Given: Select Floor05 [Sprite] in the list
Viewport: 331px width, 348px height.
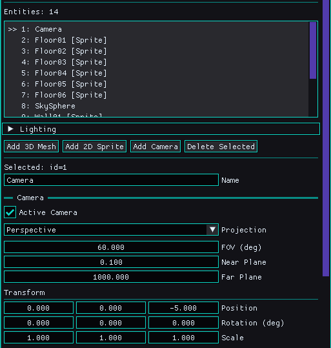Looking at the screenshot, I should [x=156, y=84].
